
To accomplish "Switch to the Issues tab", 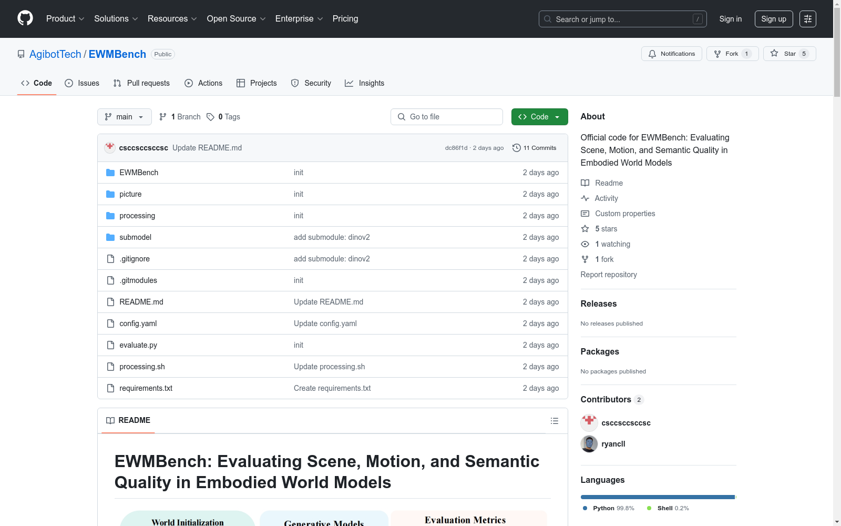I will 82,83.
